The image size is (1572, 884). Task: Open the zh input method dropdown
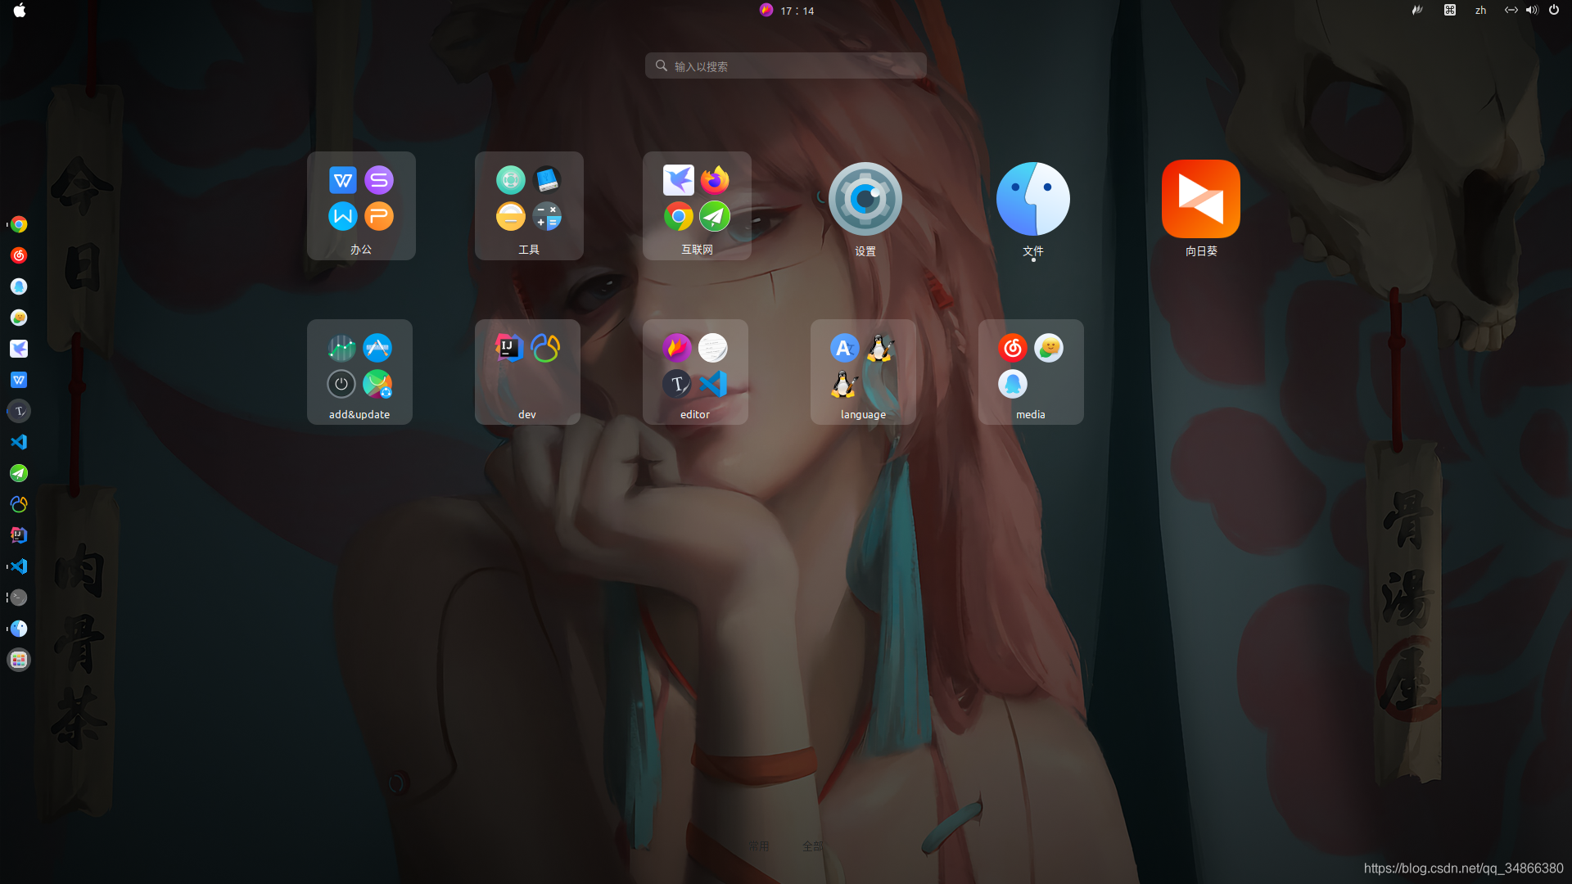(x=1480, y=11)
